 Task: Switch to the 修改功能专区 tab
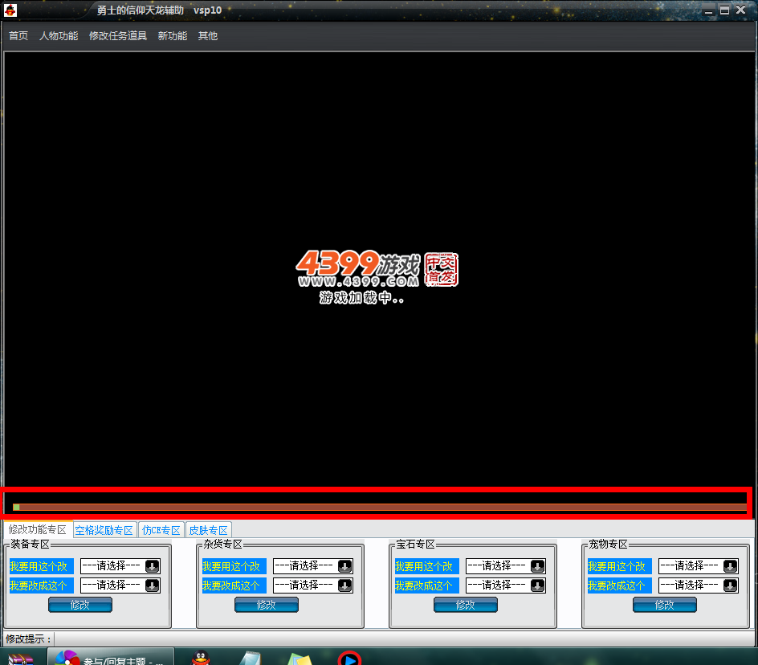click(x=38, y=529)
